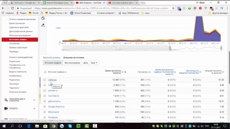This screenshot has height=129, width=230.
Task: Sort by the Время просмотра arrow
Action: [x=125, y=72]
